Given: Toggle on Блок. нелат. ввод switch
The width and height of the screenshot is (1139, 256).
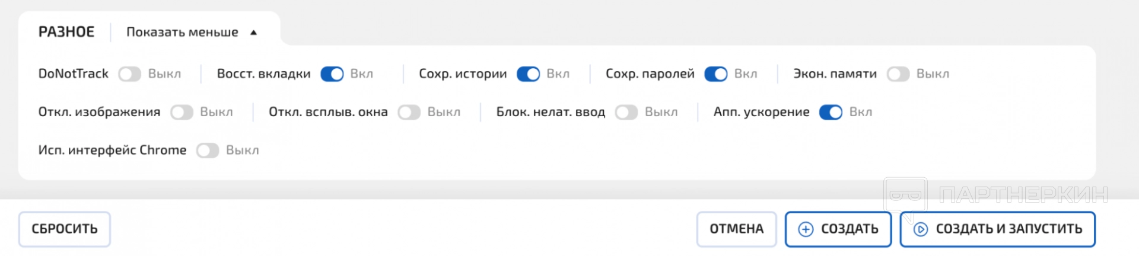Looking at the screenshot, I should coord(626,113).
